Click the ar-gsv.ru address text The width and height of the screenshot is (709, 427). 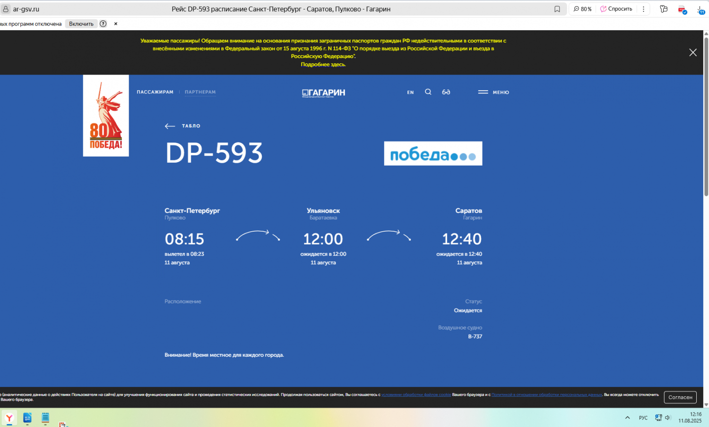(x=26, y=9)
